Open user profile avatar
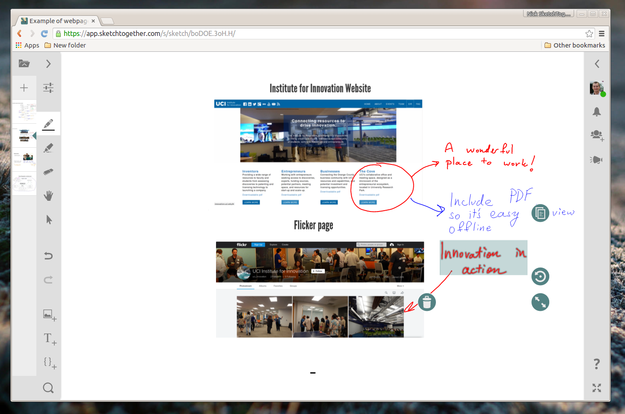This screenshot has width=625, height=414. point(597,88)
